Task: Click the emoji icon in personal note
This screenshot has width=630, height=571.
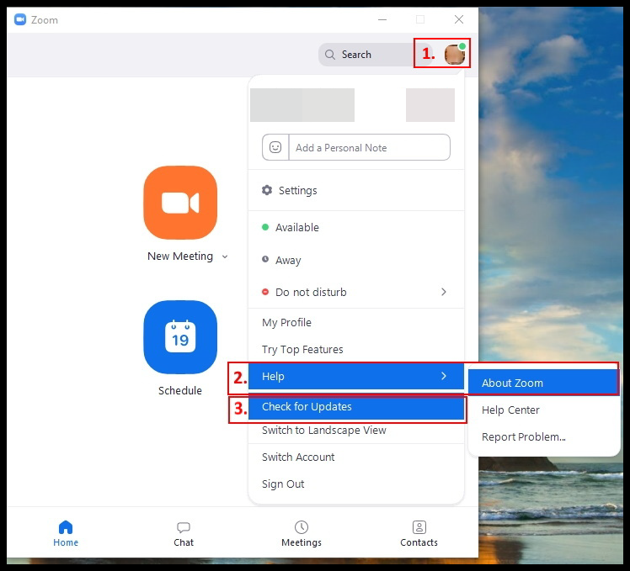Action: [x=275, y=147]
